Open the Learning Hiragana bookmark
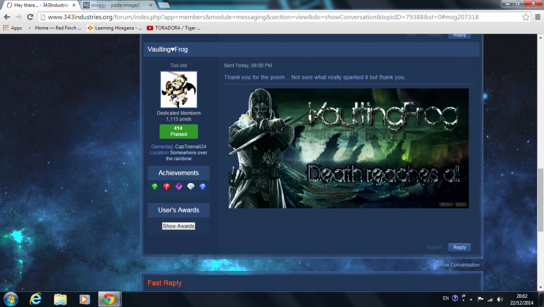544x307 pixels. click(114, 28)
